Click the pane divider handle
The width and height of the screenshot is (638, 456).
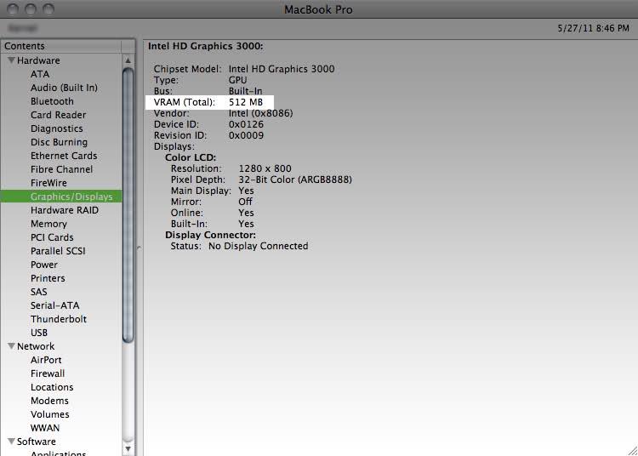139,248
